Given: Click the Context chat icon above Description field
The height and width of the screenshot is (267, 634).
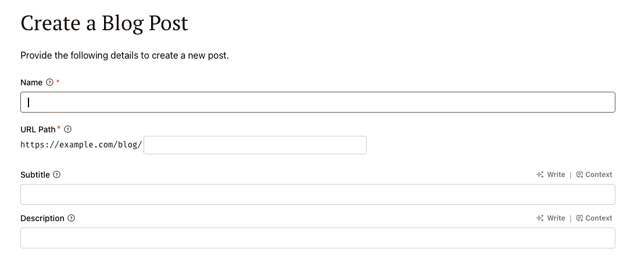Looking at the screenshot, I should click(579, 218).
